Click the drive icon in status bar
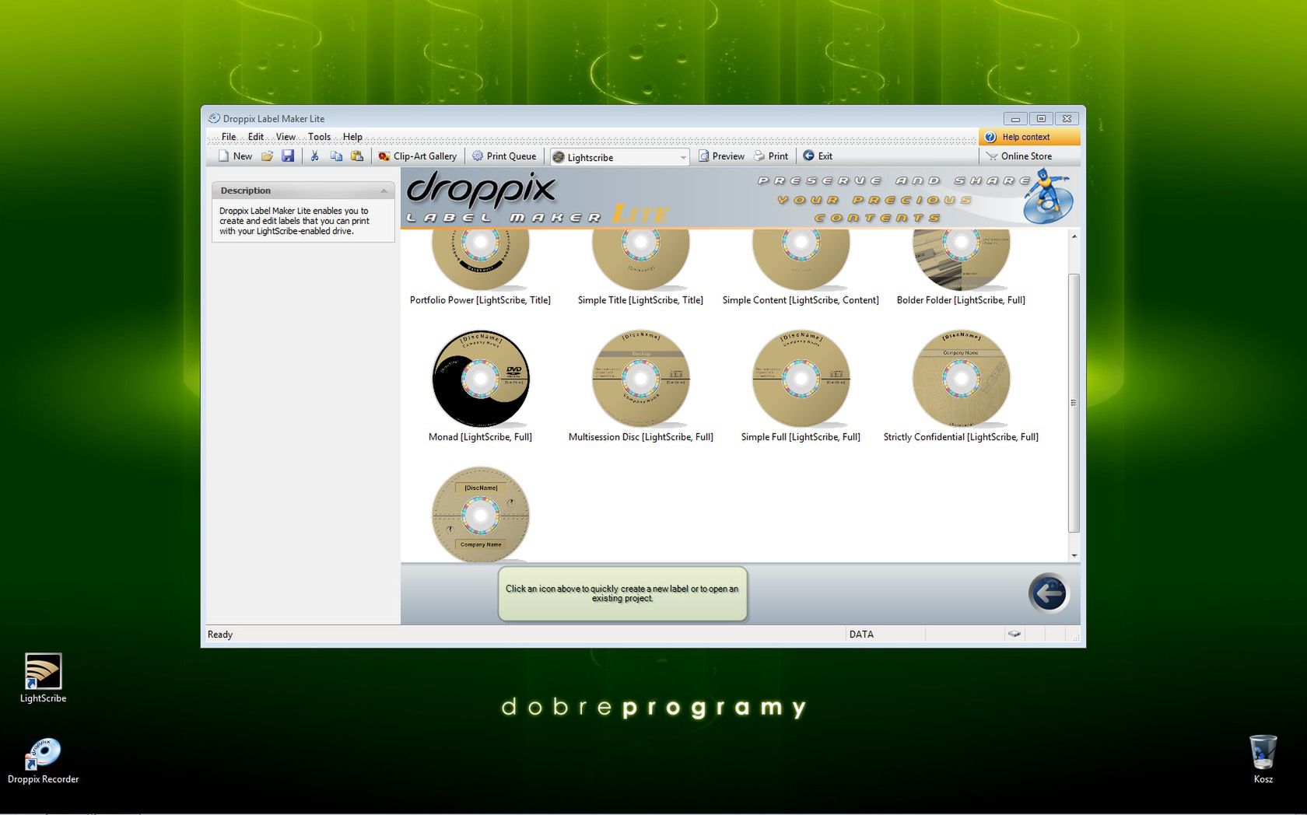1307x815 pixels. pos(1014,634)
